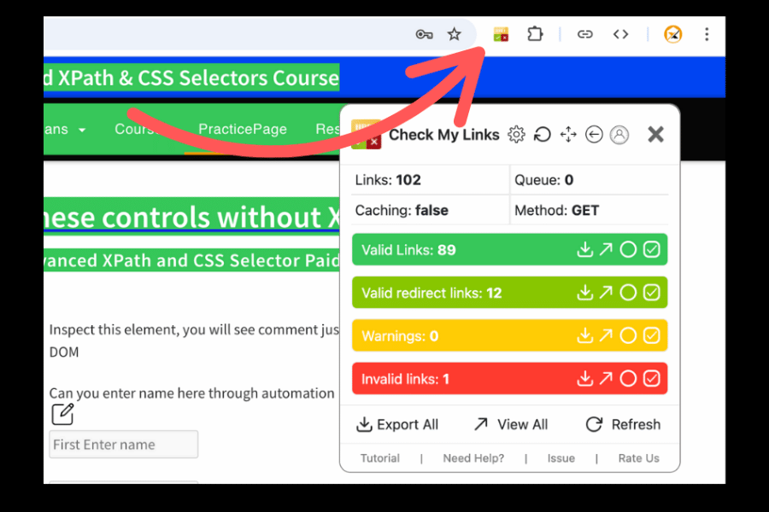Image resolution: width=769 pixels, height=512 pixels.
Task: Select the circle toggle on Valid redirect links row
Action: [x=628, y=293]
